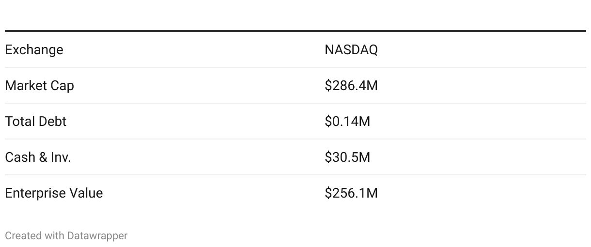
Task: Click the Cash & Inv. label
Action: [x=38, y=157]
